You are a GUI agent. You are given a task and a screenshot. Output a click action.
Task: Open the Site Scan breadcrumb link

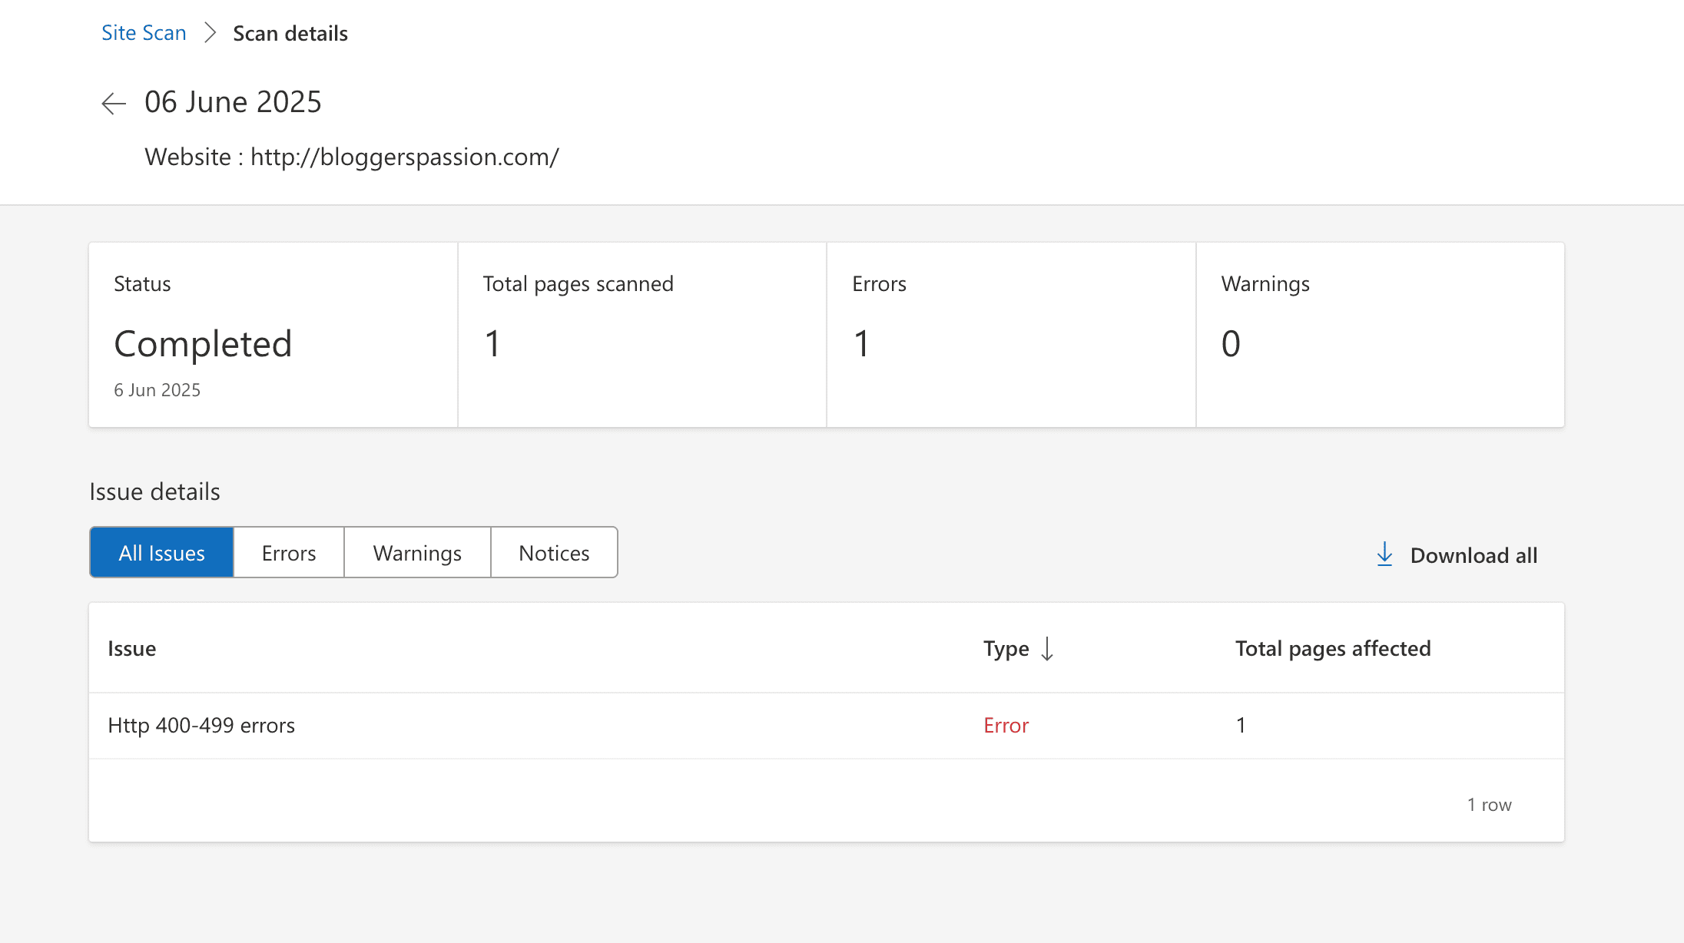pyautogui.click(x=144, y=33)
